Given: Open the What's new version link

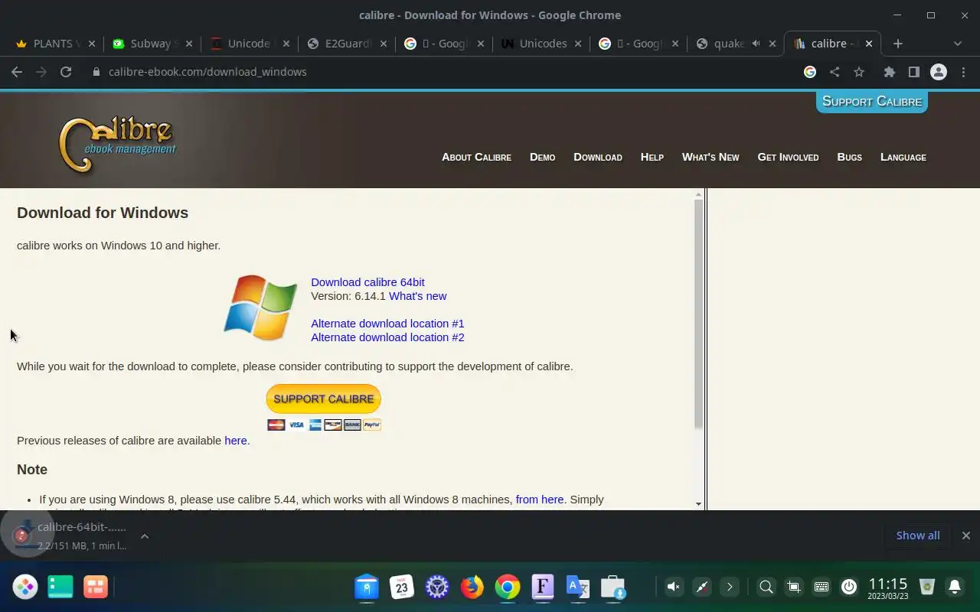Looking at the screenshot, I should point(417,296).
